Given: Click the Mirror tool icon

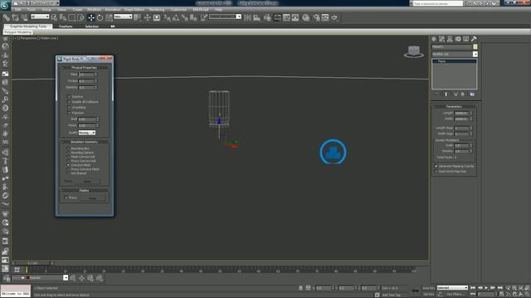Looking at the screenshot, I should coord(247,17).
